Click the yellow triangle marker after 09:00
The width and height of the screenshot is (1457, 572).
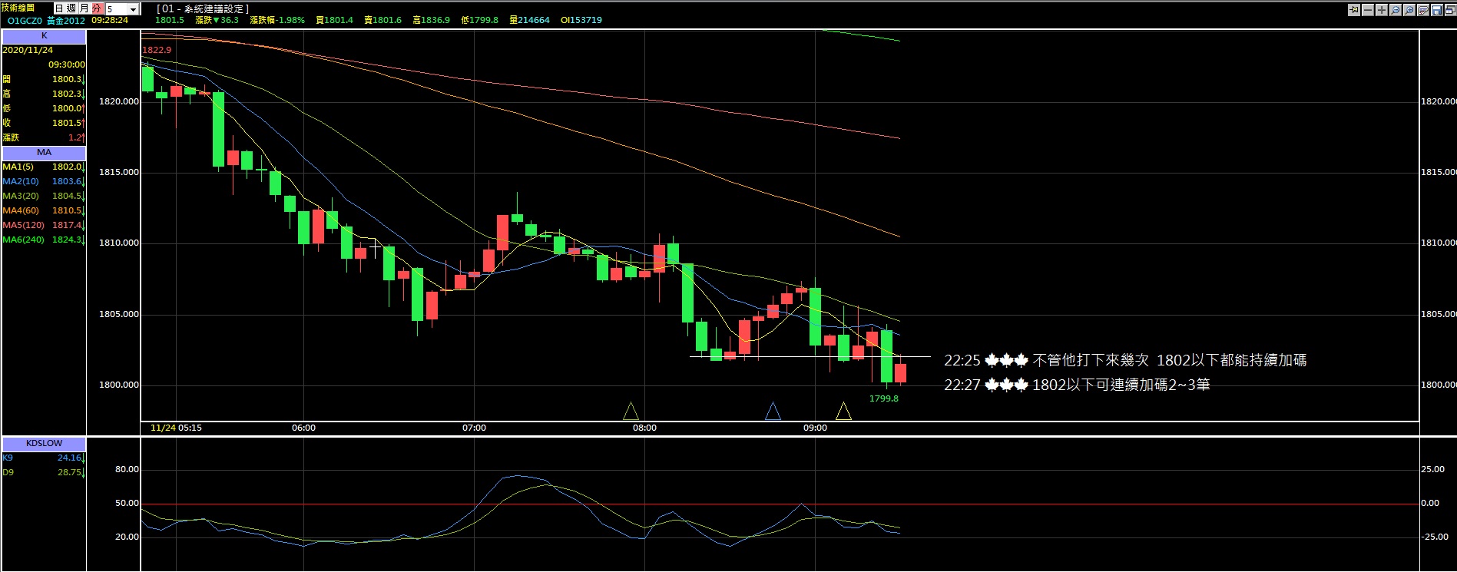(843, 412)
